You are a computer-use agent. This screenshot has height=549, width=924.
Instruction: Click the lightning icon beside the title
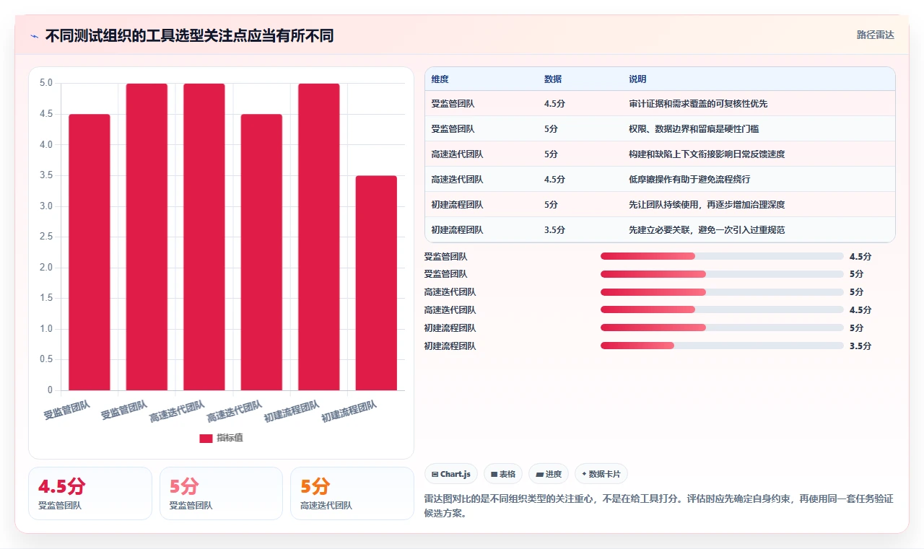pyautogui.click(x=34, y=35)
